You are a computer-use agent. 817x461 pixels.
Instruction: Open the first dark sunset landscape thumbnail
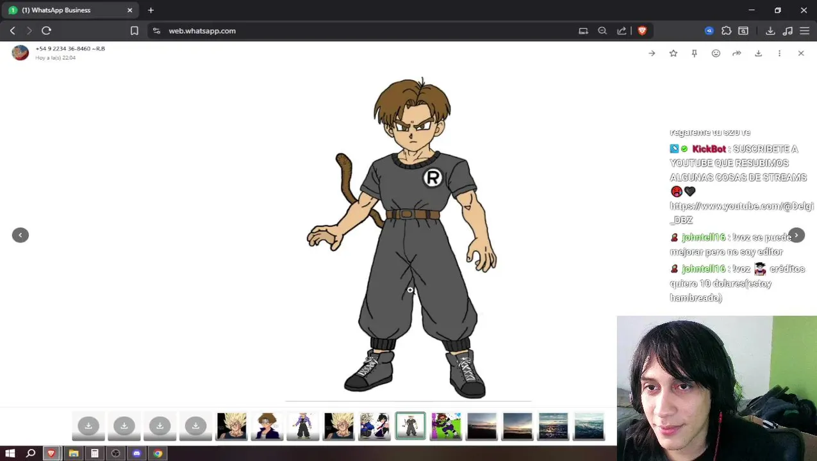(482, 426)
